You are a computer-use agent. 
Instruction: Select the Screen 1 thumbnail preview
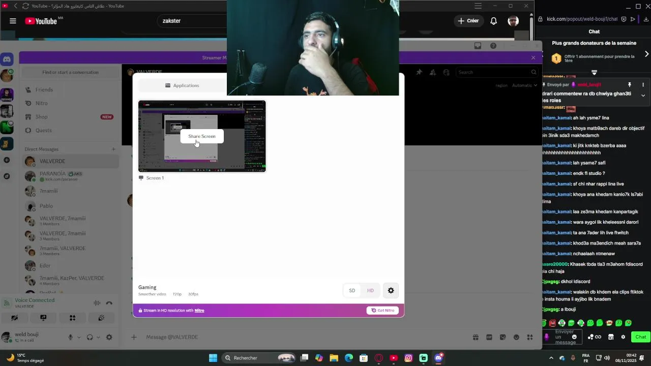point(202,136)
